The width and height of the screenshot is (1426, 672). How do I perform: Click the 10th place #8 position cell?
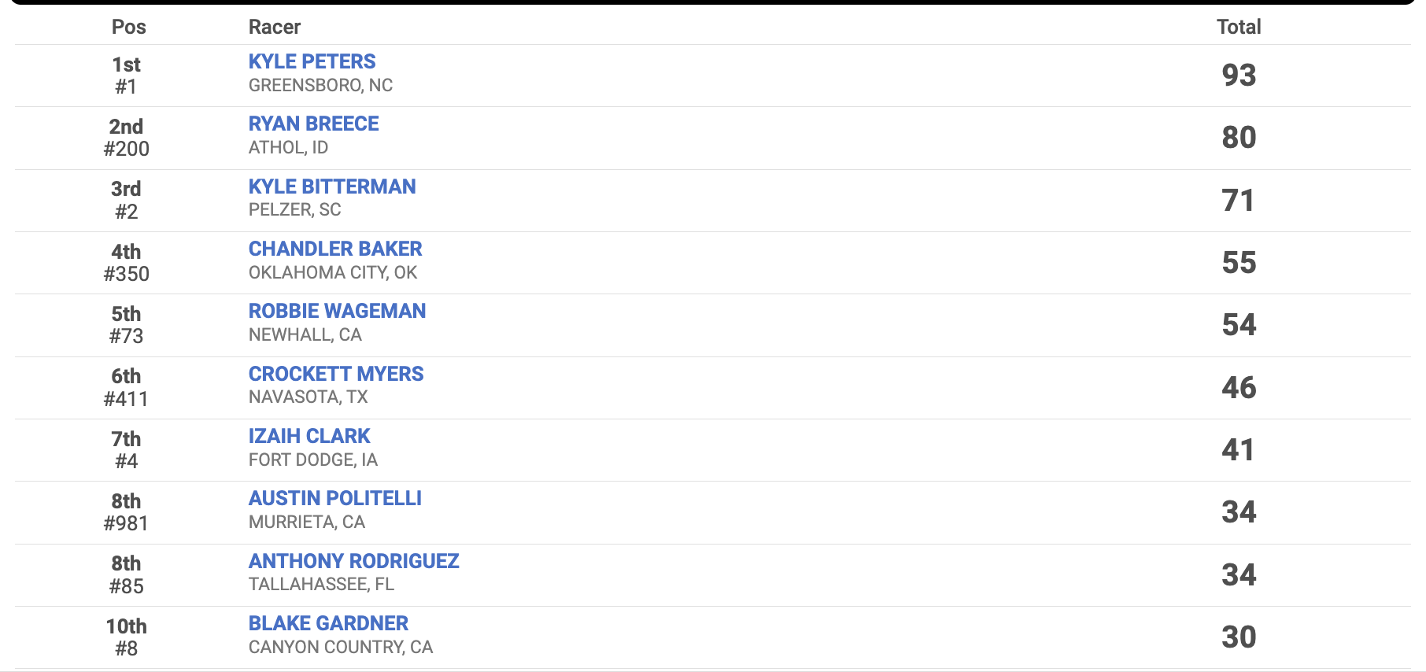[x=126, y=637]
